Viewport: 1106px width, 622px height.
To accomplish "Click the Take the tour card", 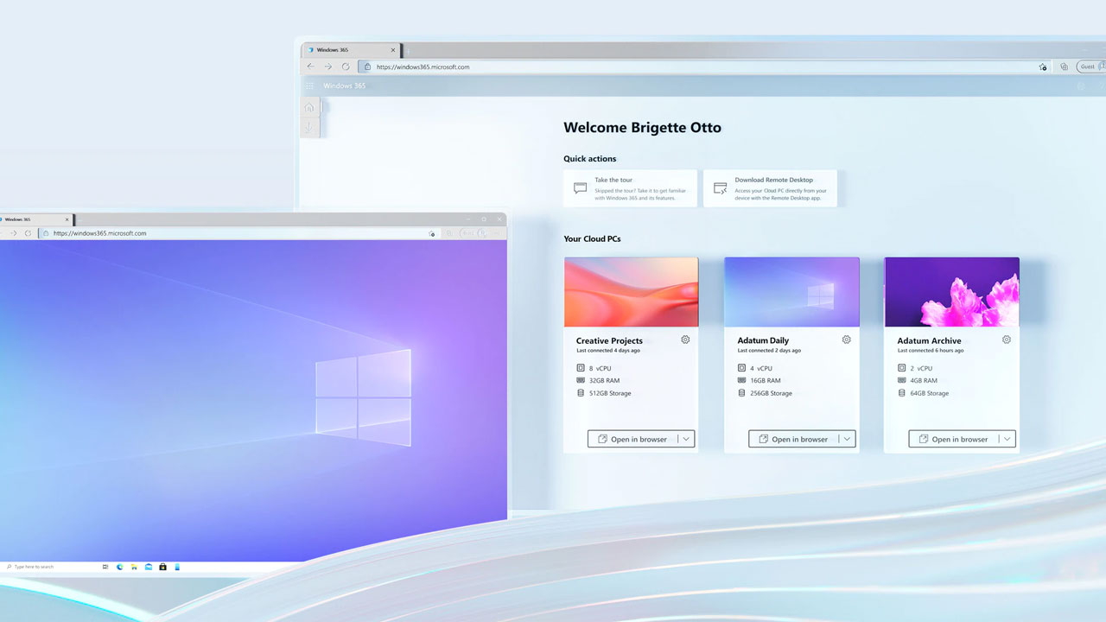I will click(x=630, y=188).
